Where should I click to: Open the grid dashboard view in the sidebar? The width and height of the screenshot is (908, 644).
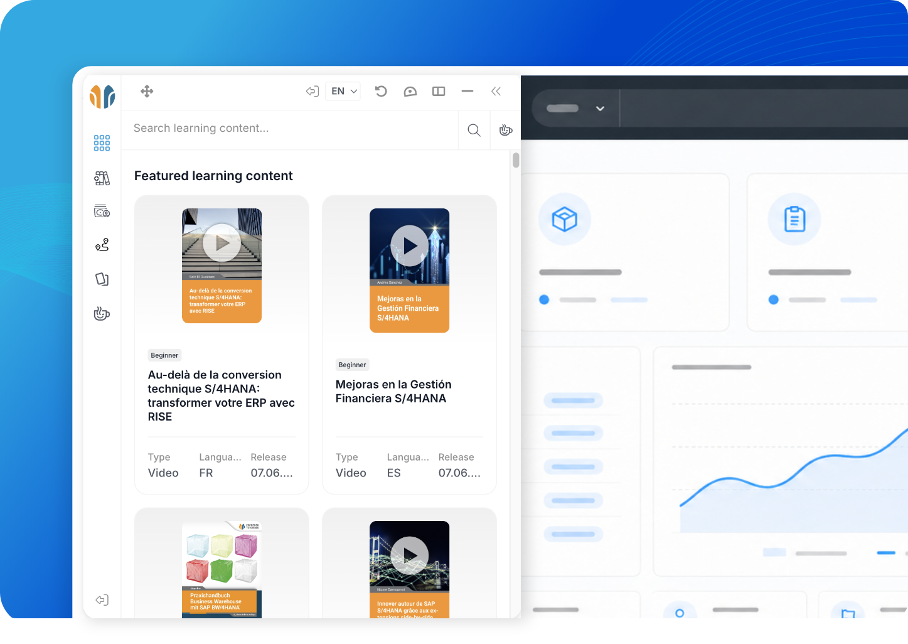[x=102, y=143]
